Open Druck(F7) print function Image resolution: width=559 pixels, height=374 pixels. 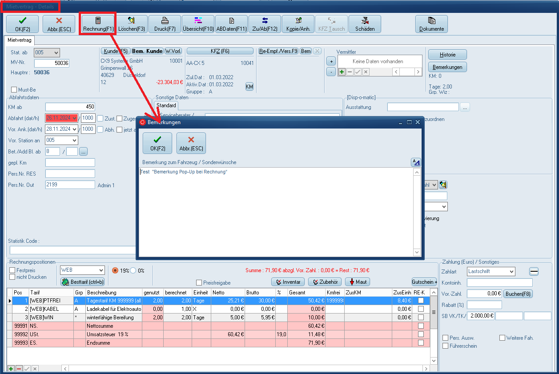(x=165, y=24)
